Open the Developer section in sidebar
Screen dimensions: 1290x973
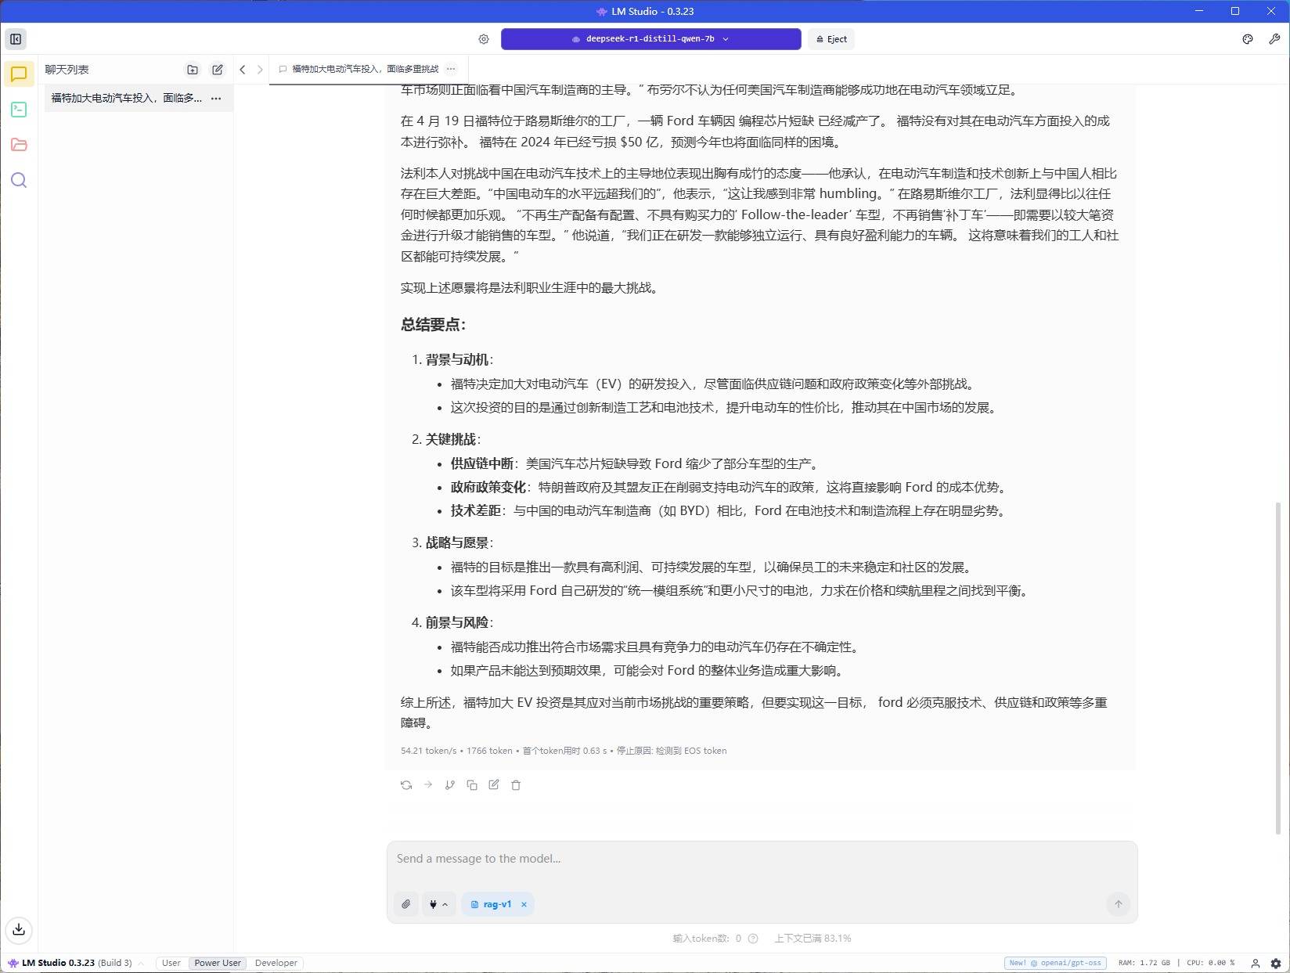[x=19, y=110]
